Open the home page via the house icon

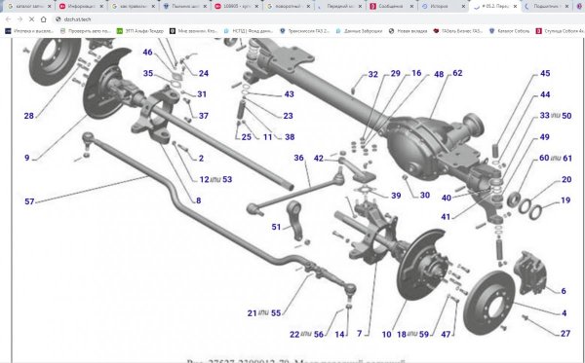tap(43, 19)
